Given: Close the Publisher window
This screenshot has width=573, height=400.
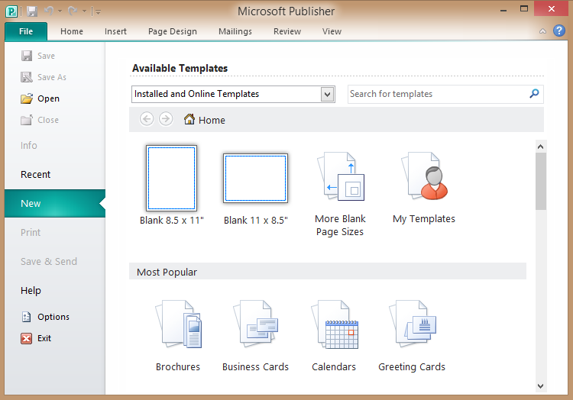Looking at the screenshot, I should coord(551,8).
